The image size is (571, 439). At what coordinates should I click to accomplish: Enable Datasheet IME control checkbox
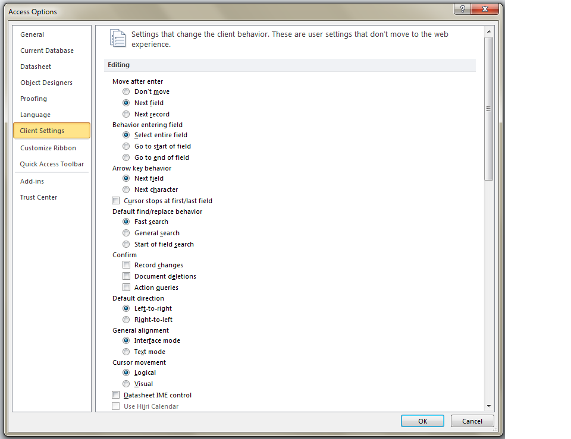(x=116, y=395)
